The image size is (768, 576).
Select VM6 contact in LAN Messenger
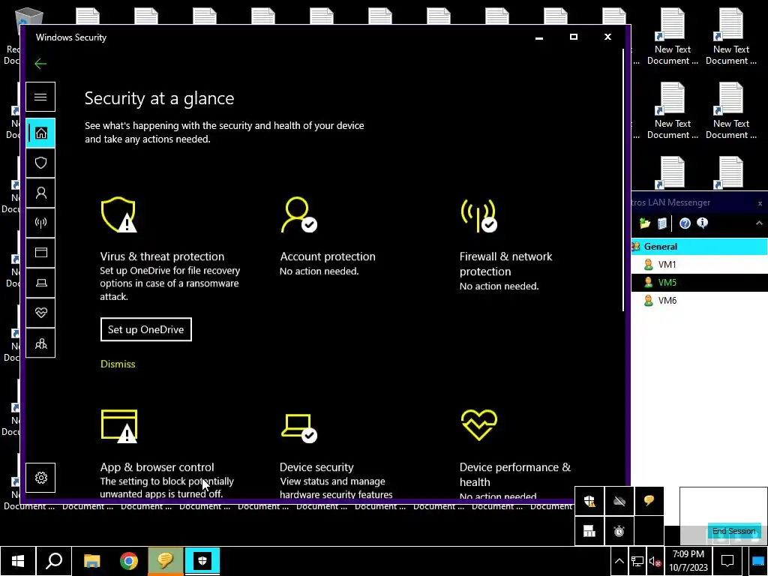pos(699,301)
